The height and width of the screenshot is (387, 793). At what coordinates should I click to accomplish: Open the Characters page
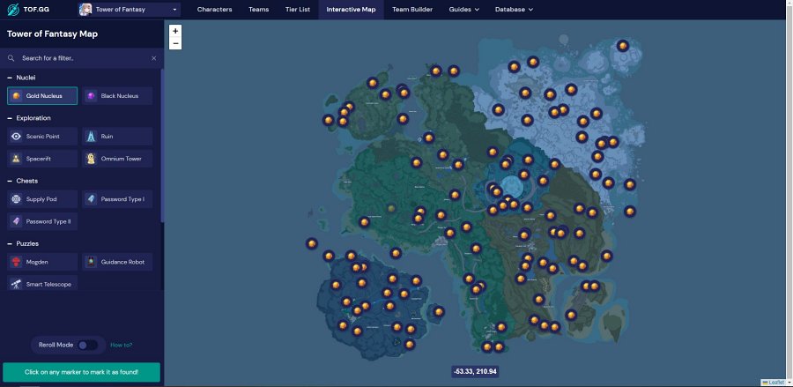pyautogui.click(x=214, y=9)
